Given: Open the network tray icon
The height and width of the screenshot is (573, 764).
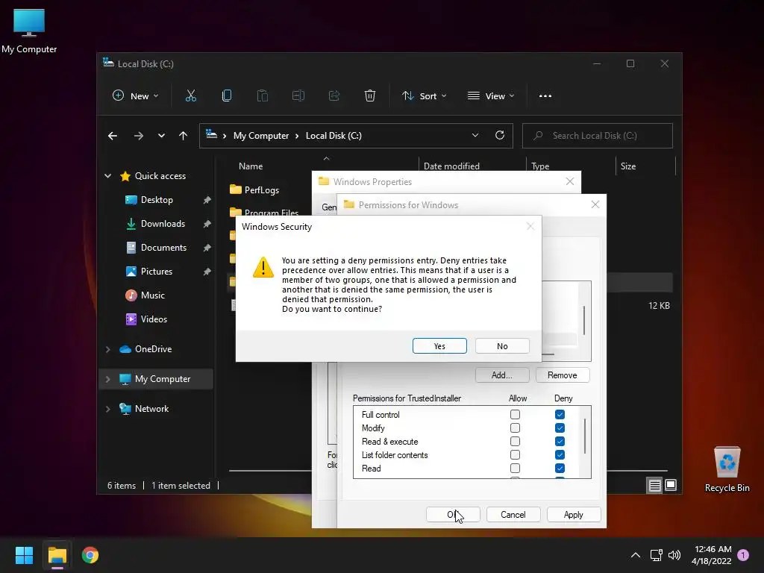Looking at the screenshot, I should click(x=657, y=555).
